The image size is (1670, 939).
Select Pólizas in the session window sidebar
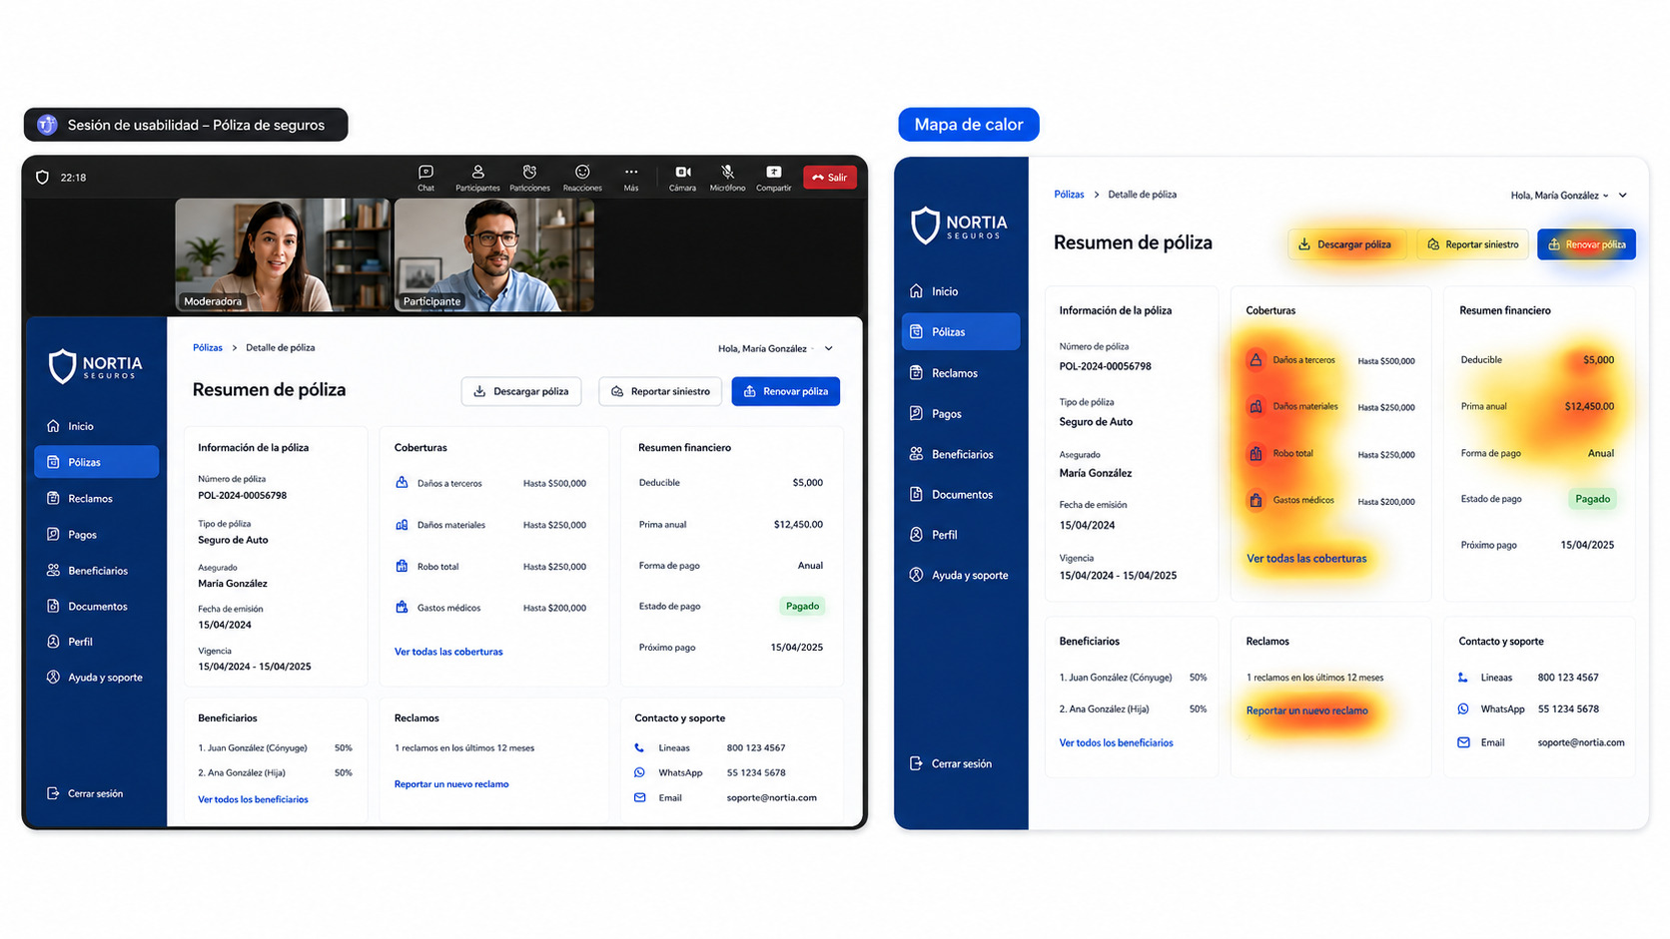tap(96, 462)
